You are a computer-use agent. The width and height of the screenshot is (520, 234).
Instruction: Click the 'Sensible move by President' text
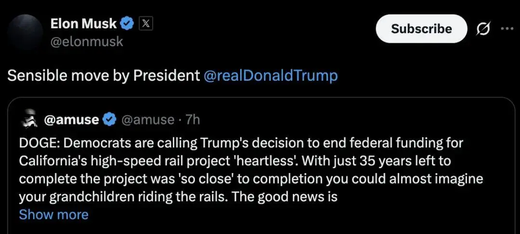[104, 76]
